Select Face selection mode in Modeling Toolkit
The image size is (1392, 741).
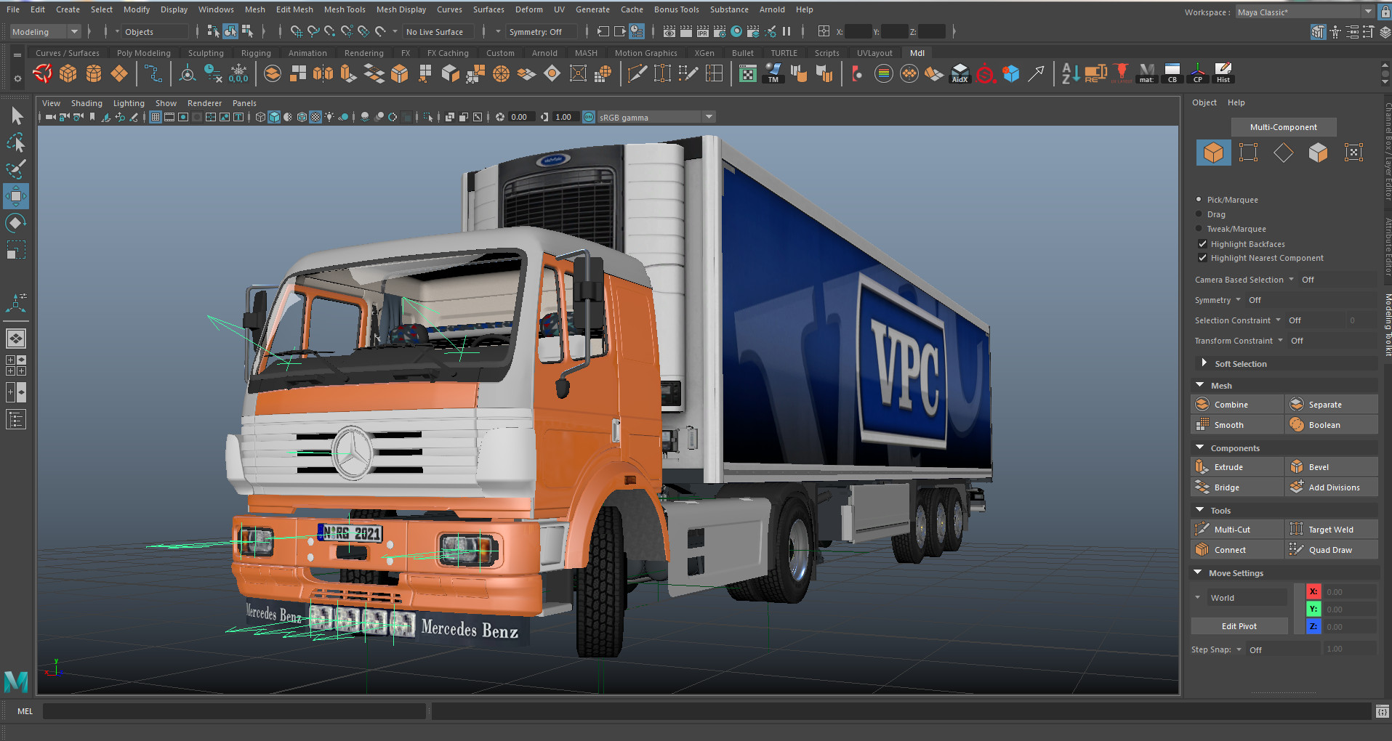point(1318,153)
